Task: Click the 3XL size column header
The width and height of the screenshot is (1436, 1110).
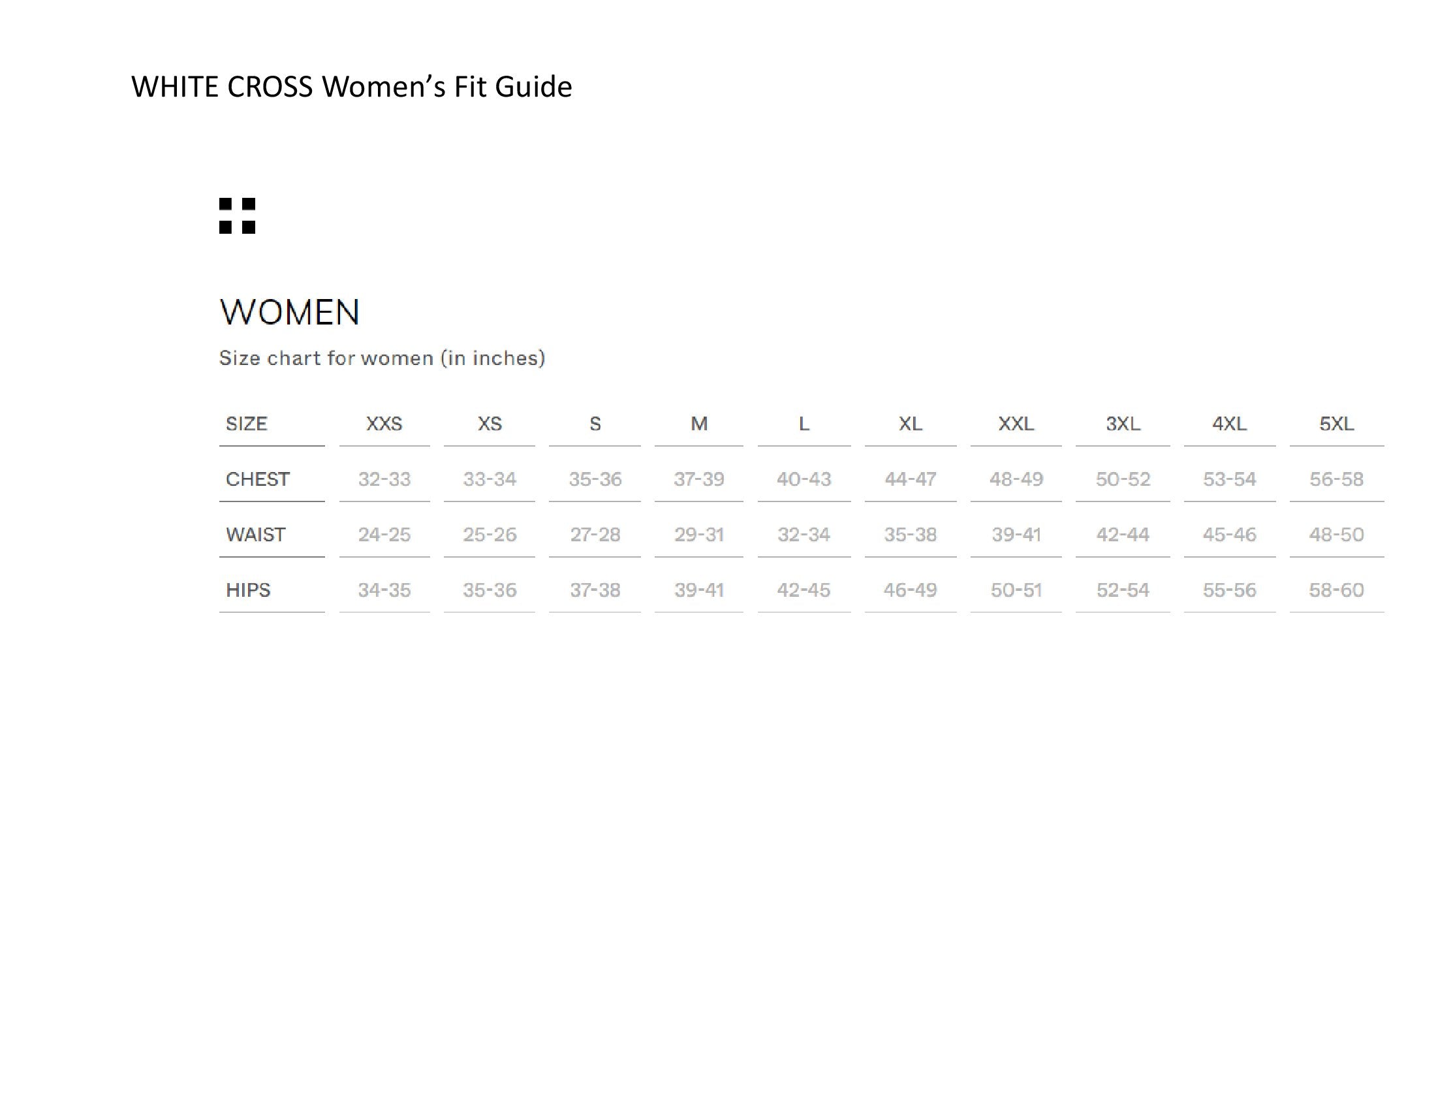Action: (x=1123, y=424)
